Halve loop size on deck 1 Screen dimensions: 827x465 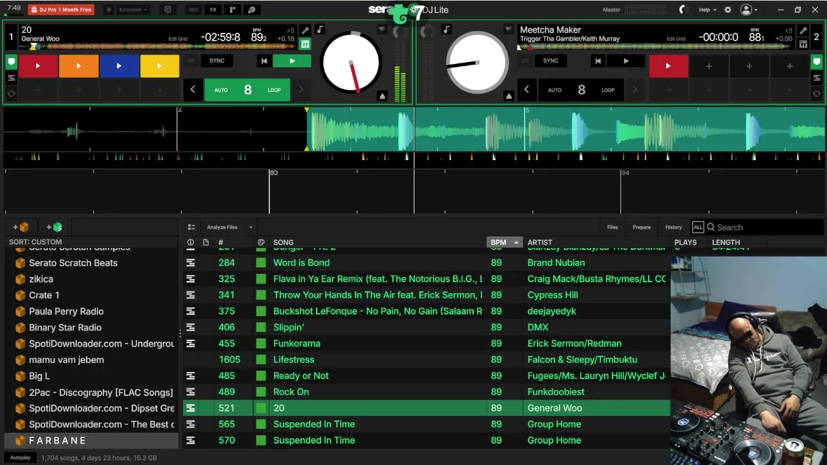tap(193, 90)
